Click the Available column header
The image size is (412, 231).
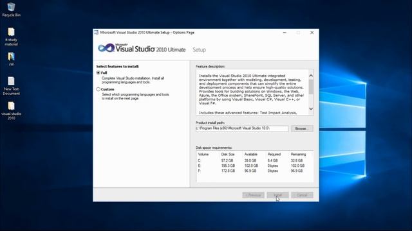[x=251, y=154]
